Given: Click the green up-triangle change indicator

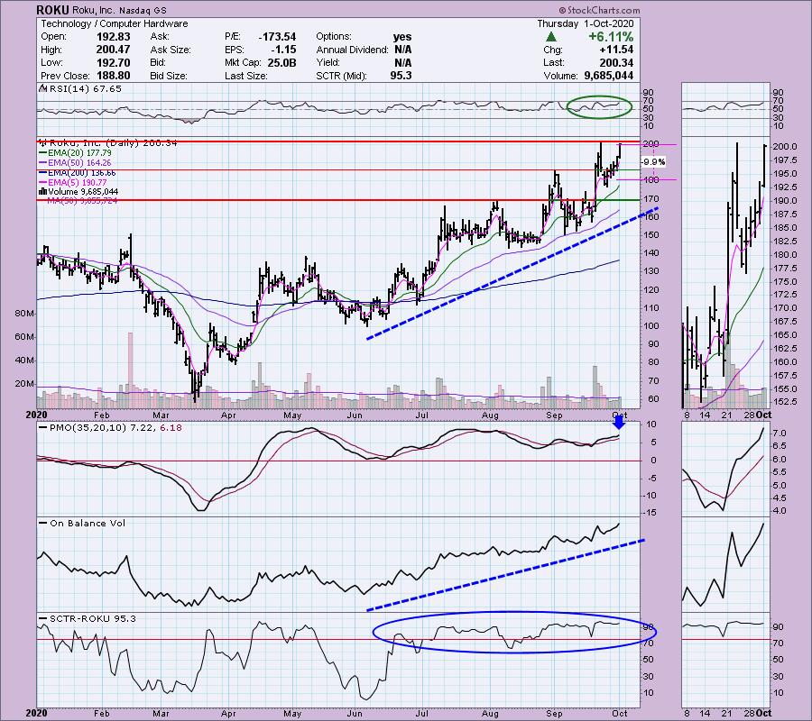Looking at the screenshot, I should click(x=551, y=37).
